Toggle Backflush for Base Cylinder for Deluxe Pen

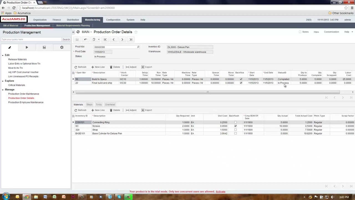(x=235, y=134)
